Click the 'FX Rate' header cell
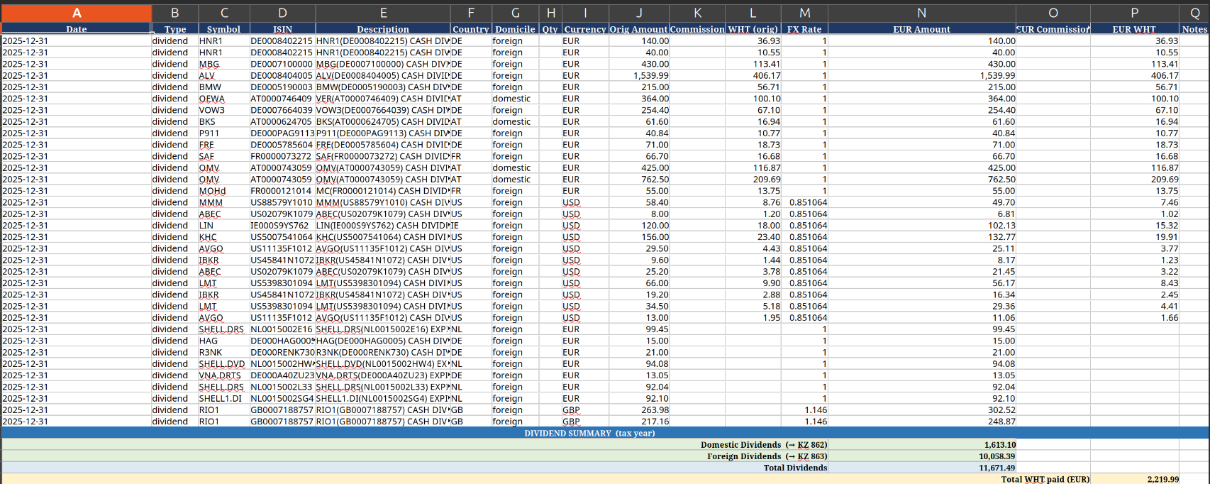Screen dimensions: 1210x484 click(804, 29)
